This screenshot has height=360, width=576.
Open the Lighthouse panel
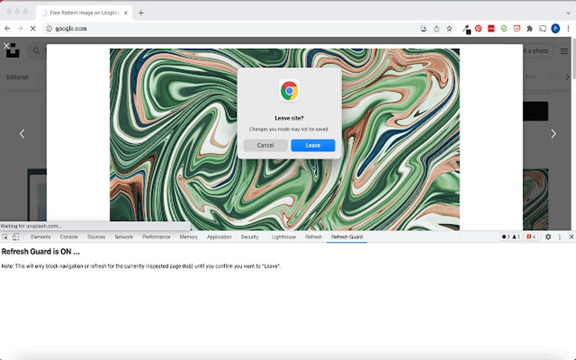pyautogui.click(x=283, y=237)
